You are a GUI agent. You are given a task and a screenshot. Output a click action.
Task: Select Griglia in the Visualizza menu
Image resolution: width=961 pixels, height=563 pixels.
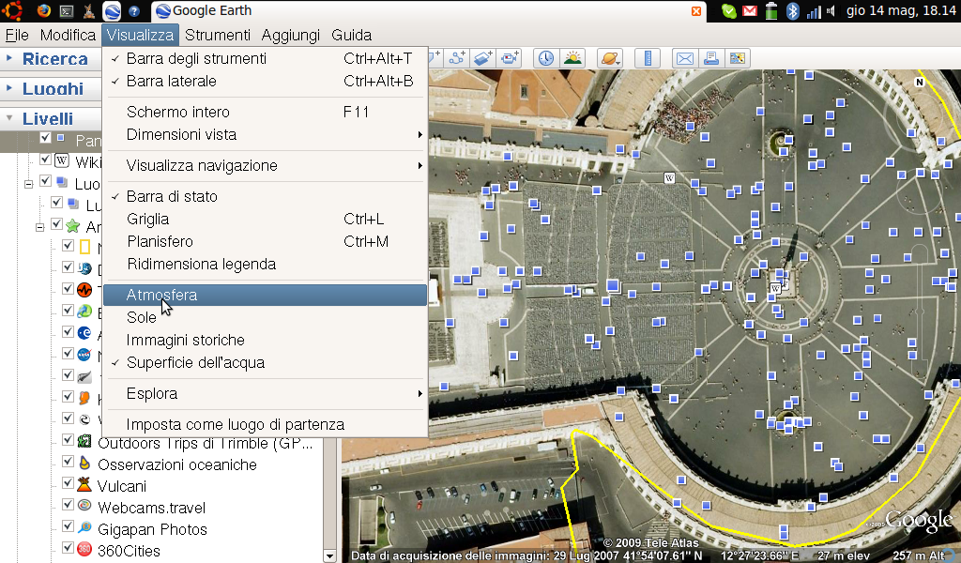tap(265, 219)
